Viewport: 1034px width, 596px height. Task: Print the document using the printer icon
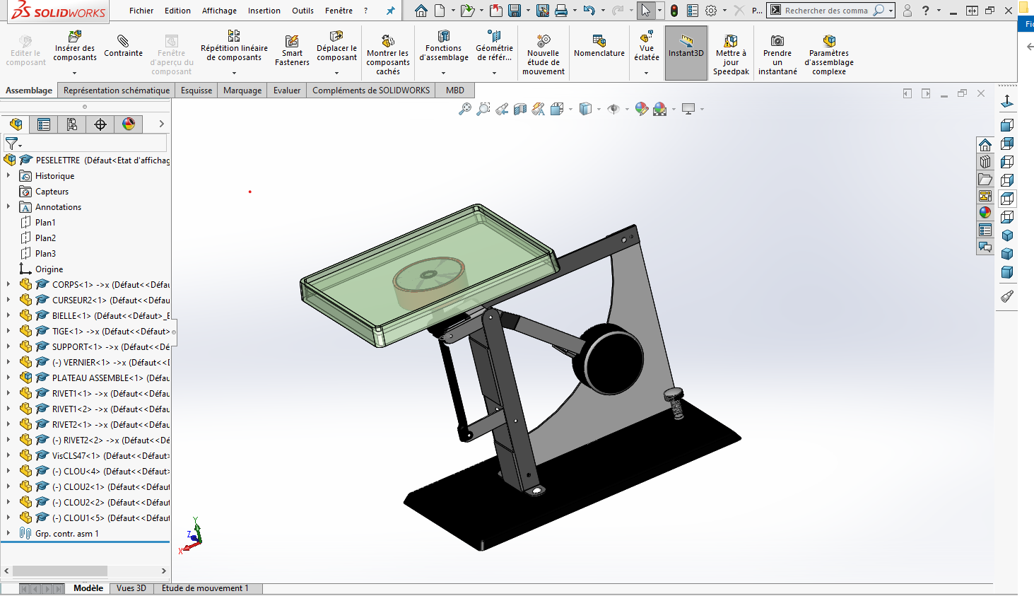click(561, 11)
